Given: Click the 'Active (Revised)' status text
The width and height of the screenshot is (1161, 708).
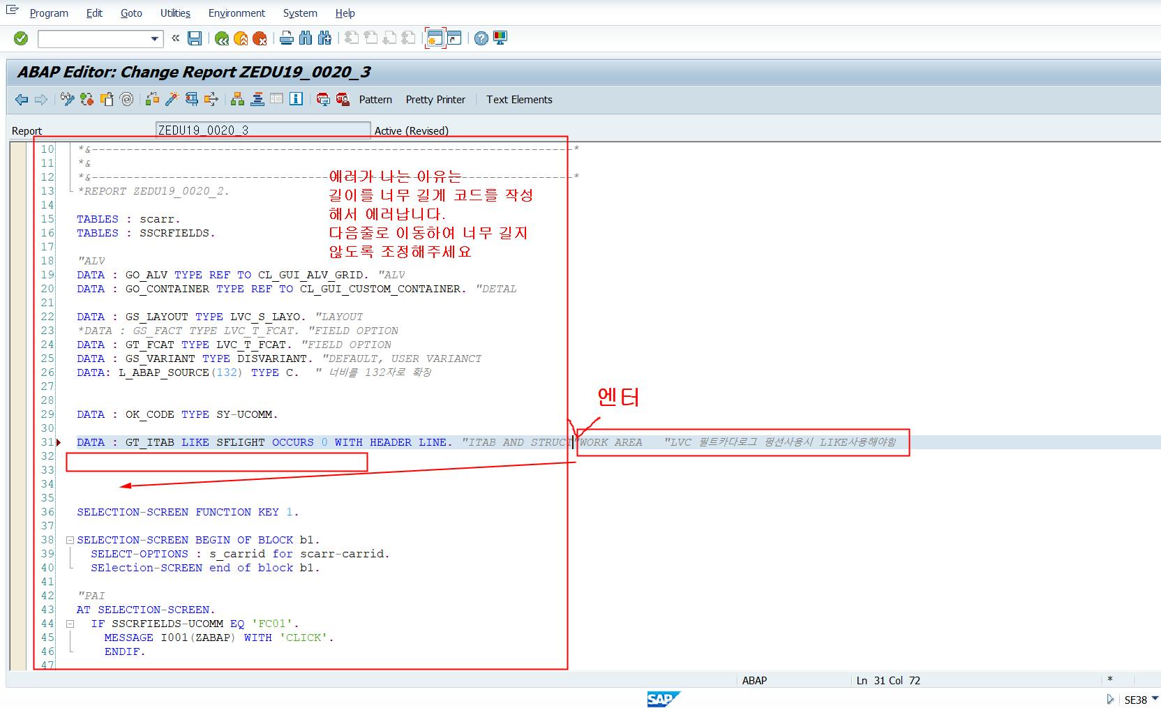Looking at the screenshot, I should pyautogui.click(x=411, y=130).
